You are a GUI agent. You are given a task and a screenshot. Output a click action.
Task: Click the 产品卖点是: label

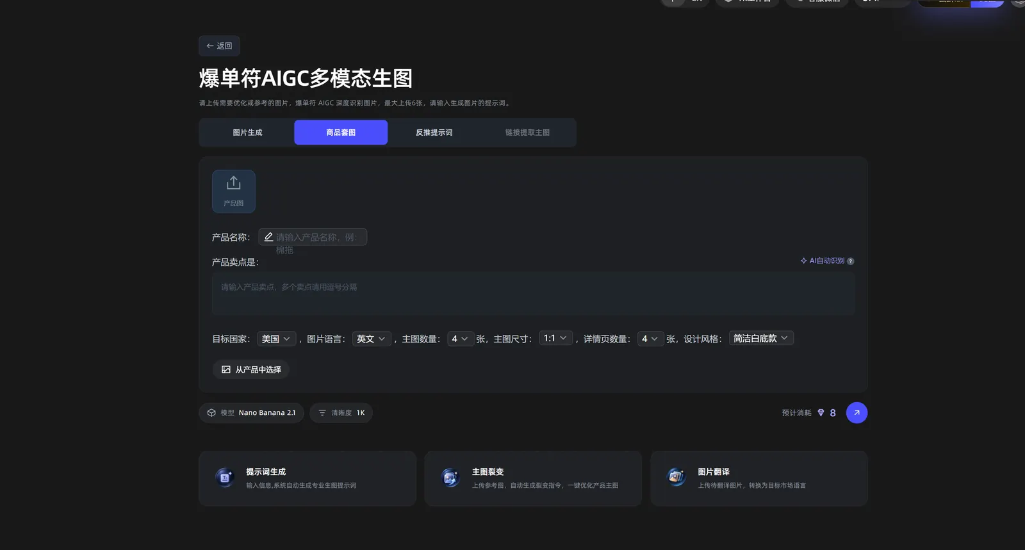pos(235,262)
